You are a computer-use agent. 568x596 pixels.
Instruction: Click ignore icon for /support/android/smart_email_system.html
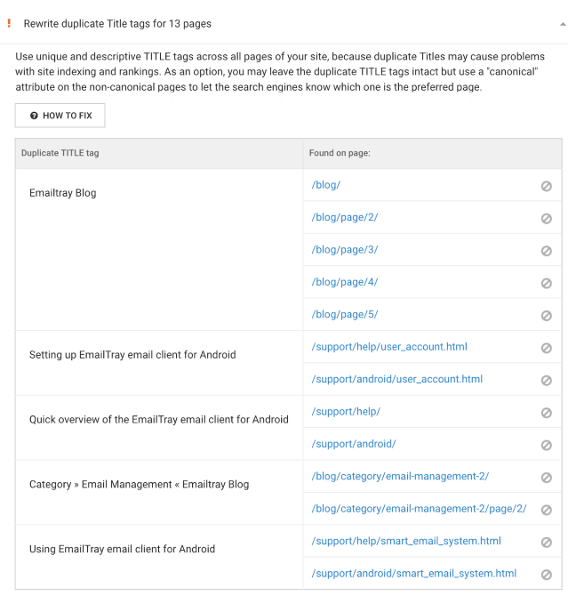[x=547, y=575]
